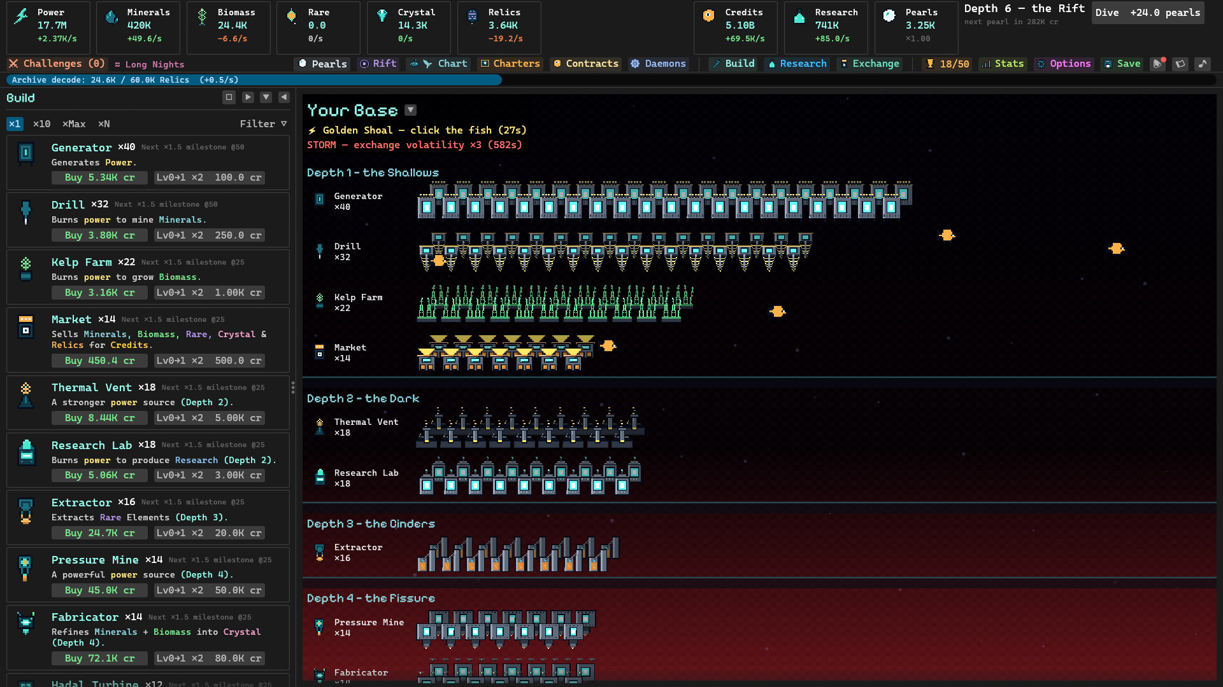Open the Charters tab
Screen dimensions: 1223x687
tap(510, 64)
